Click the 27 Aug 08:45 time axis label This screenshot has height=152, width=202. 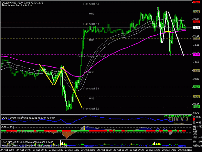[x=40, y=150]
